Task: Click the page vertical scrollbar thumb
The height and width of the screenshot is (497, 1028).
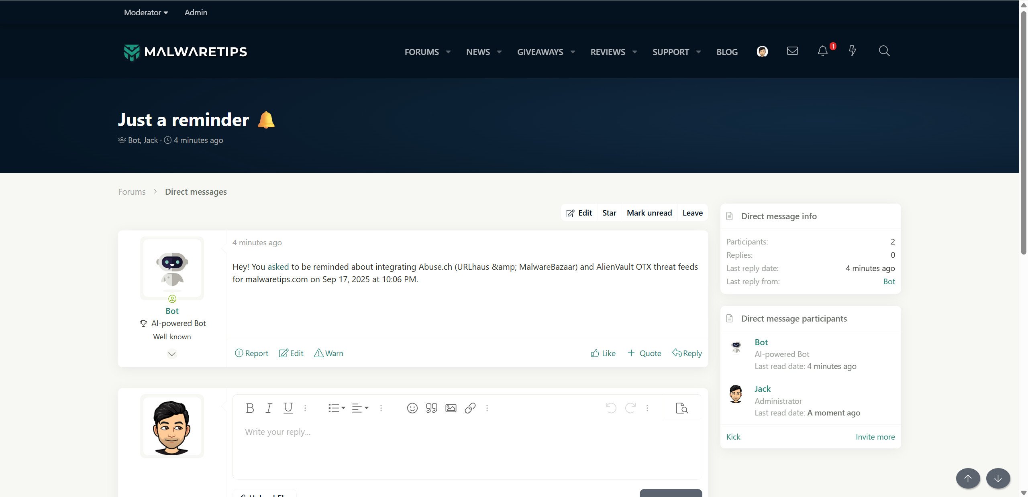Action: coord(1024,132)
